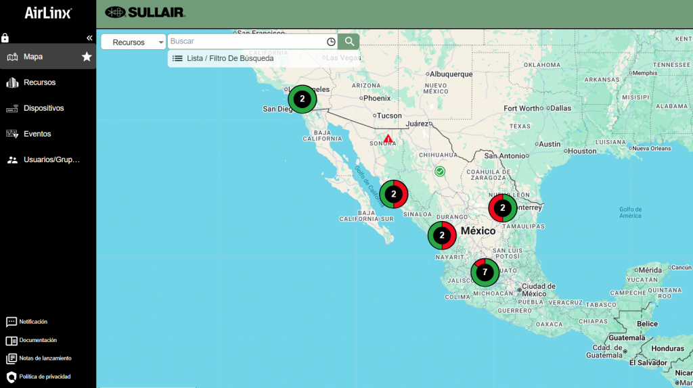This screenshot has width=693, height=388.
Task: Go to Dispositivos in the sidebar
Action: (43, 108)
